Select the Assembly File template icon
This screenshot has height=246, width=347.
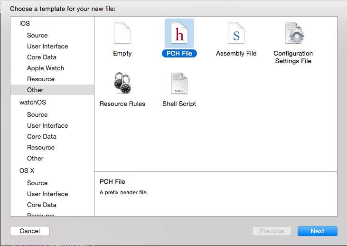click(236, 33)
